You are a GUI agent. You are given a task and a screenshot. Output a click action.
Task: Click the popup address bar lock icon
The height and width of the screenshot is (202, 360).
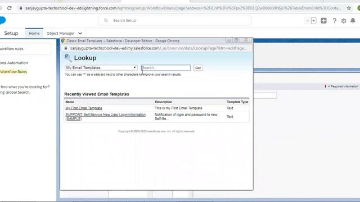click(66, 48)
